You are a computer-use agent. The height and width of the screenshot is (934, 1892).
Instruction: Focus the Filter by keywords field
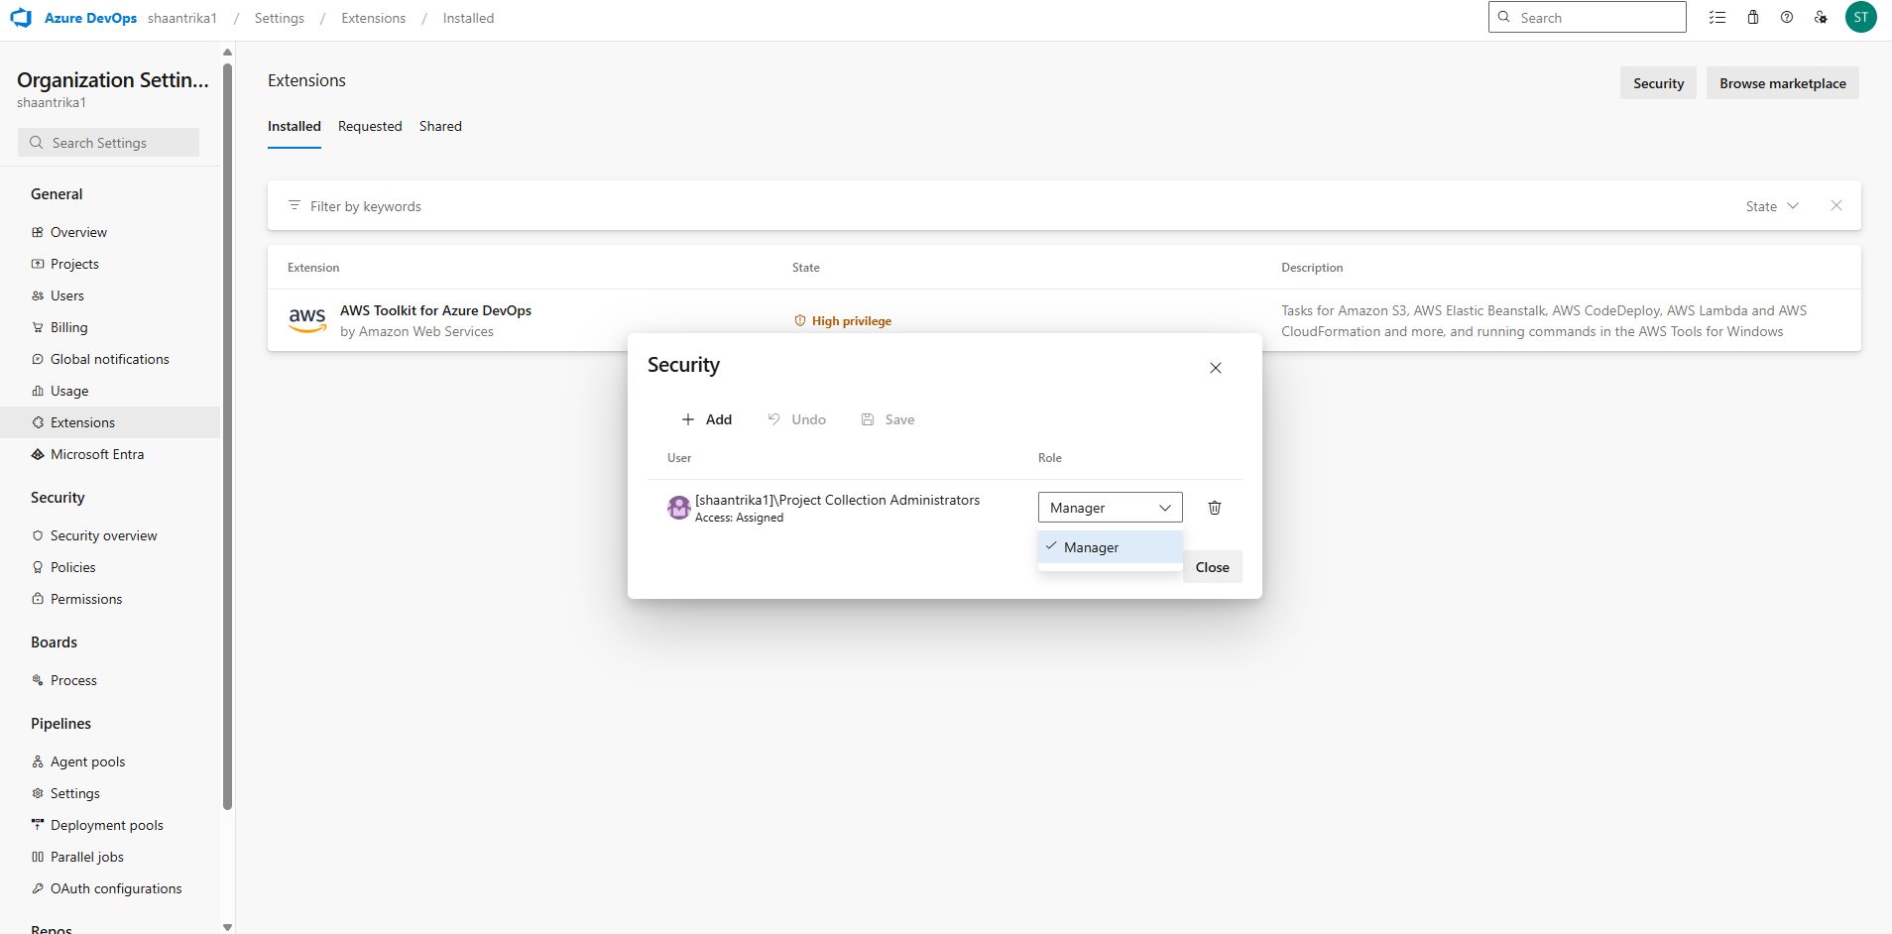point(366,206)
